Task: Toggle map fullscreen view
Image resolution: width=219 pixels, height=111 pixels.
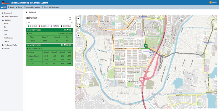Action: [x=78, y=25]
